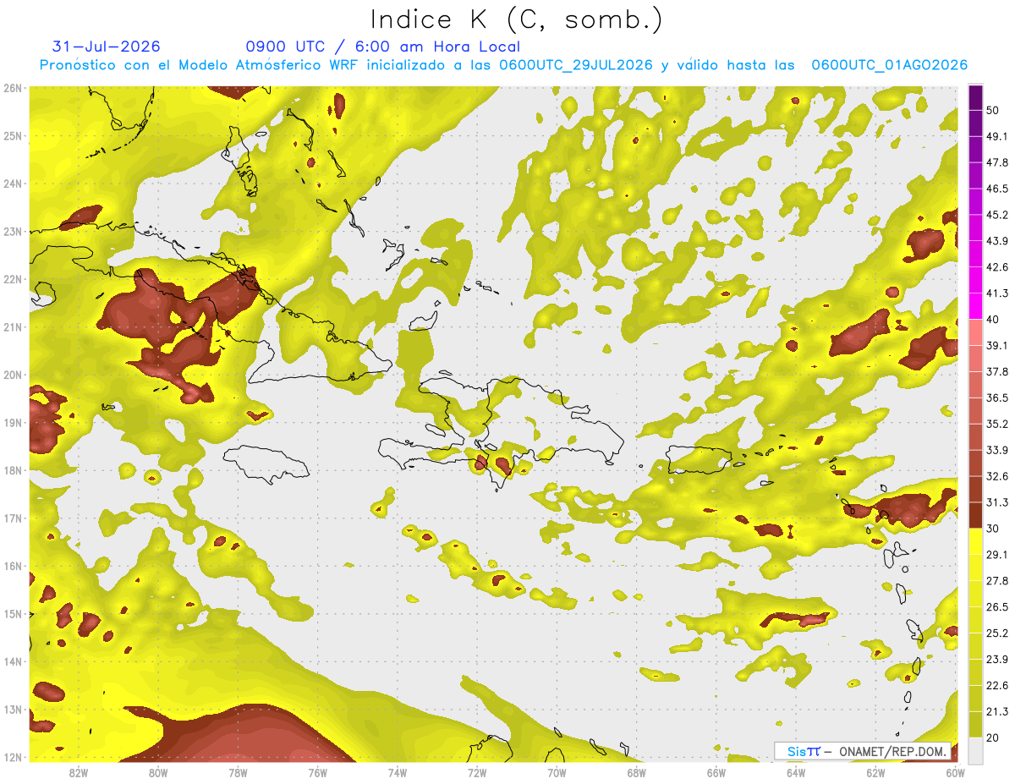Image resolution: width=1015 pixels, height=784 pixels.
Task: Click the '13N' latitude label
Action: (14, 710)
